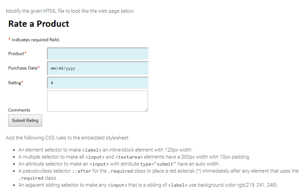Click the Purchase Date label
Screen dimensions: 307x190
[x=23, y=68]
